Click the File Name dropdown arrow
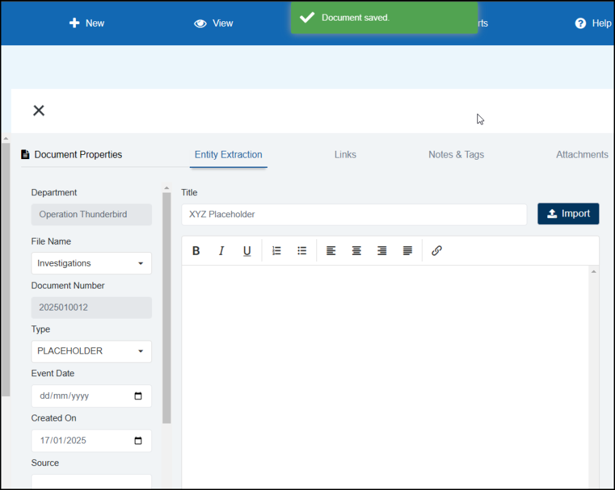The image size is (615, 490). point(140,263)
